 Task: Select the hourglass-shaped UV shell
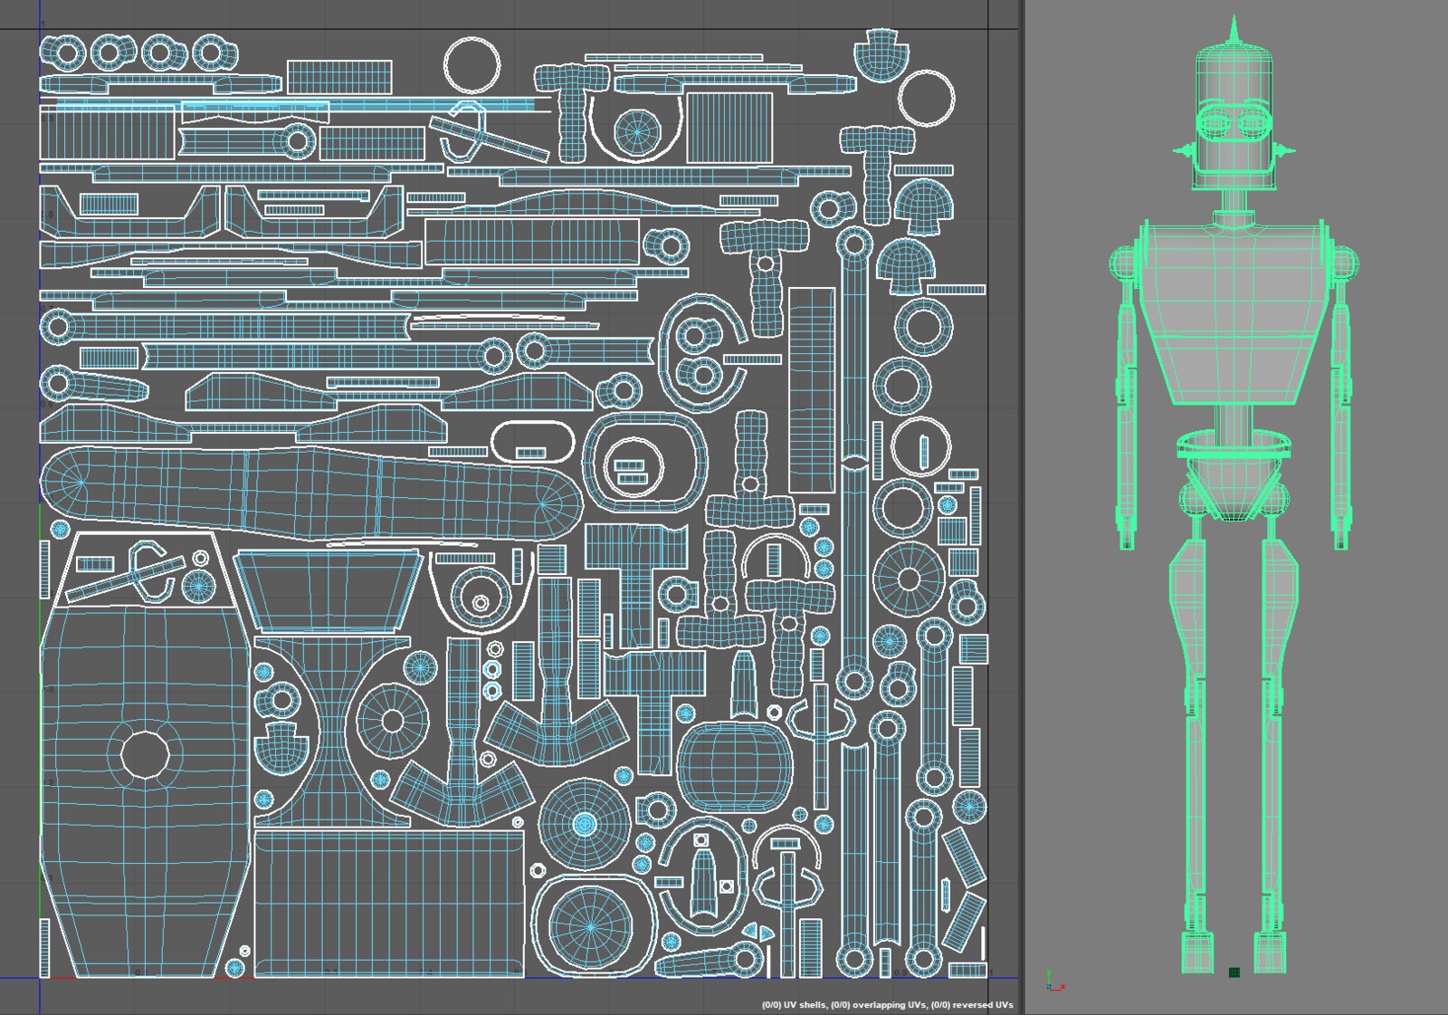332,732
